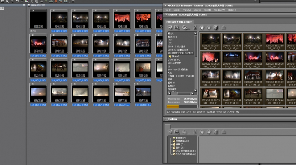Click the folder list vertical scrollbar down arrow
The height and width of the screenshot is (165, 296).
[x=195, y=90]
